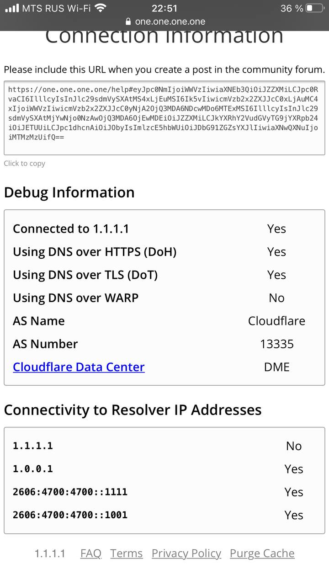Tap the DME data center code
The height and width of the screenshot is (585, 329).
[277, 367]
